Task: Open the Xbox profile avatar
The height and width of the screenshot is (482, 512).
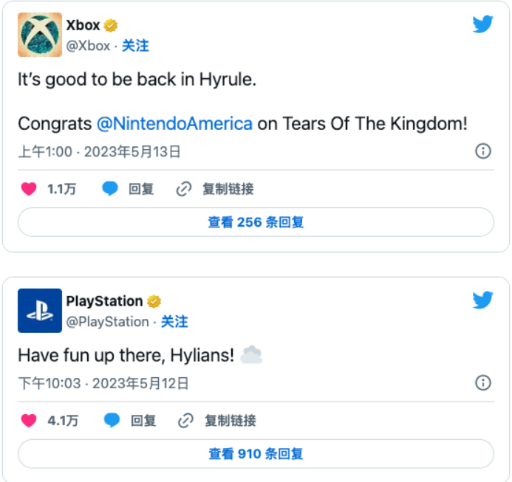Action: [x=40, y=35]
